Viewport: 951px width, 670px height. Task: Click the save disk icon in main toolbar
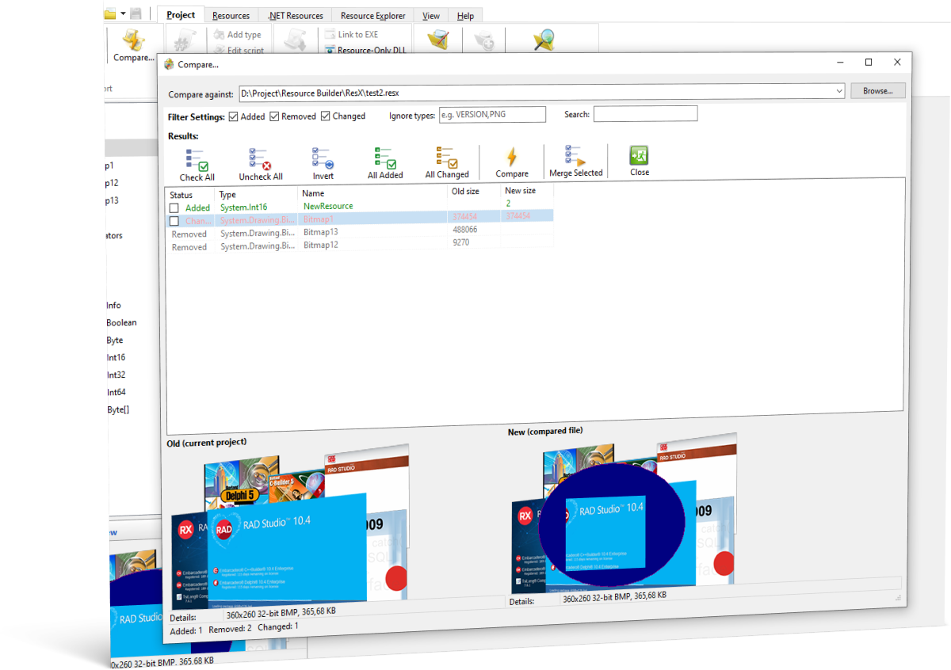(x=136, y=13)
